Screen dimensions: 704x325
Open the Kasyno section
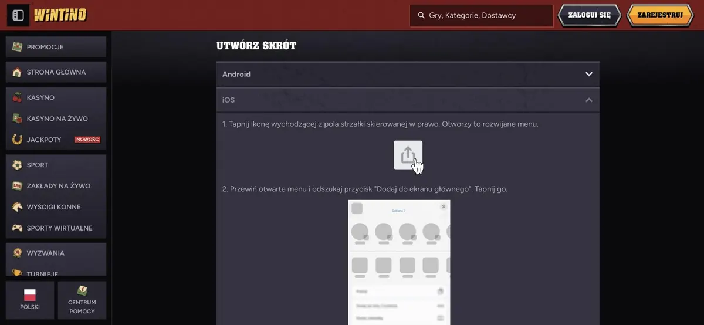(56, 97)
